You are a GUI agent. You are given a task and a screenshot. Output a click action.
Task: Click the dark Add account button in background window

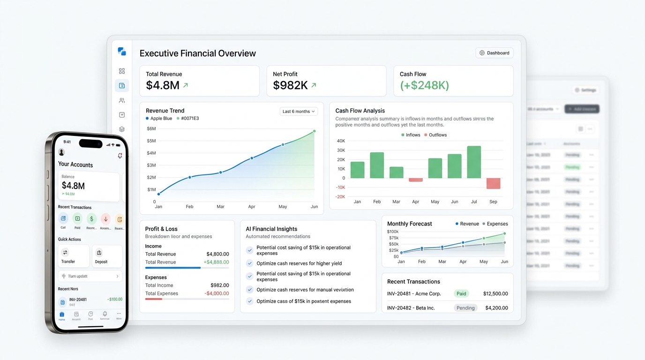[x=582, y=109]
